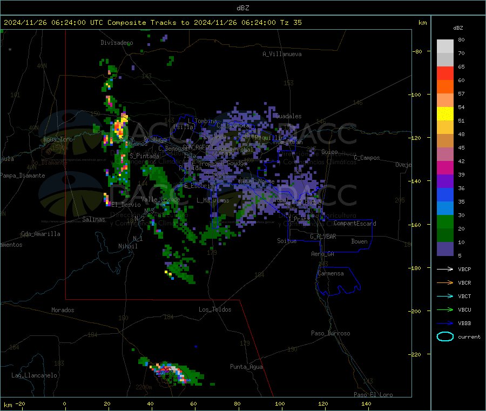The width and height of the screenshot is (486, 411).
Task: Select the red 60-65 dBZ swatch
Action: (445, 73)
